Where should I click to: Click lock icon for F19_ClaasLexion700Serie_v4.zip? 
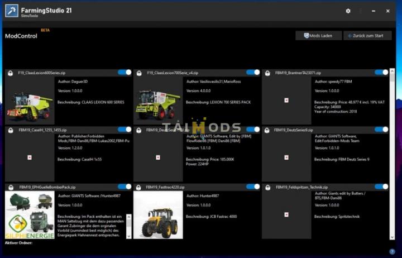point(139,73)
